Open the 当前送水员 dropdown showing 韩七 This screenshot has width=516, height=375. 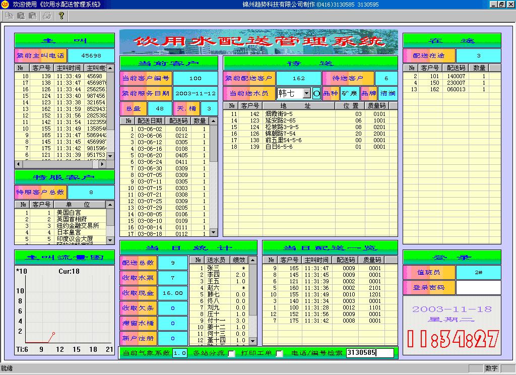click(306, 93)
